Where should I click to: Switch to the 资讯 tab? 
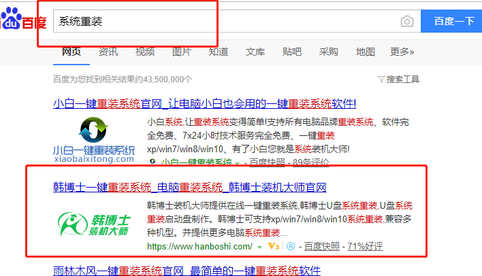point(108,52)
